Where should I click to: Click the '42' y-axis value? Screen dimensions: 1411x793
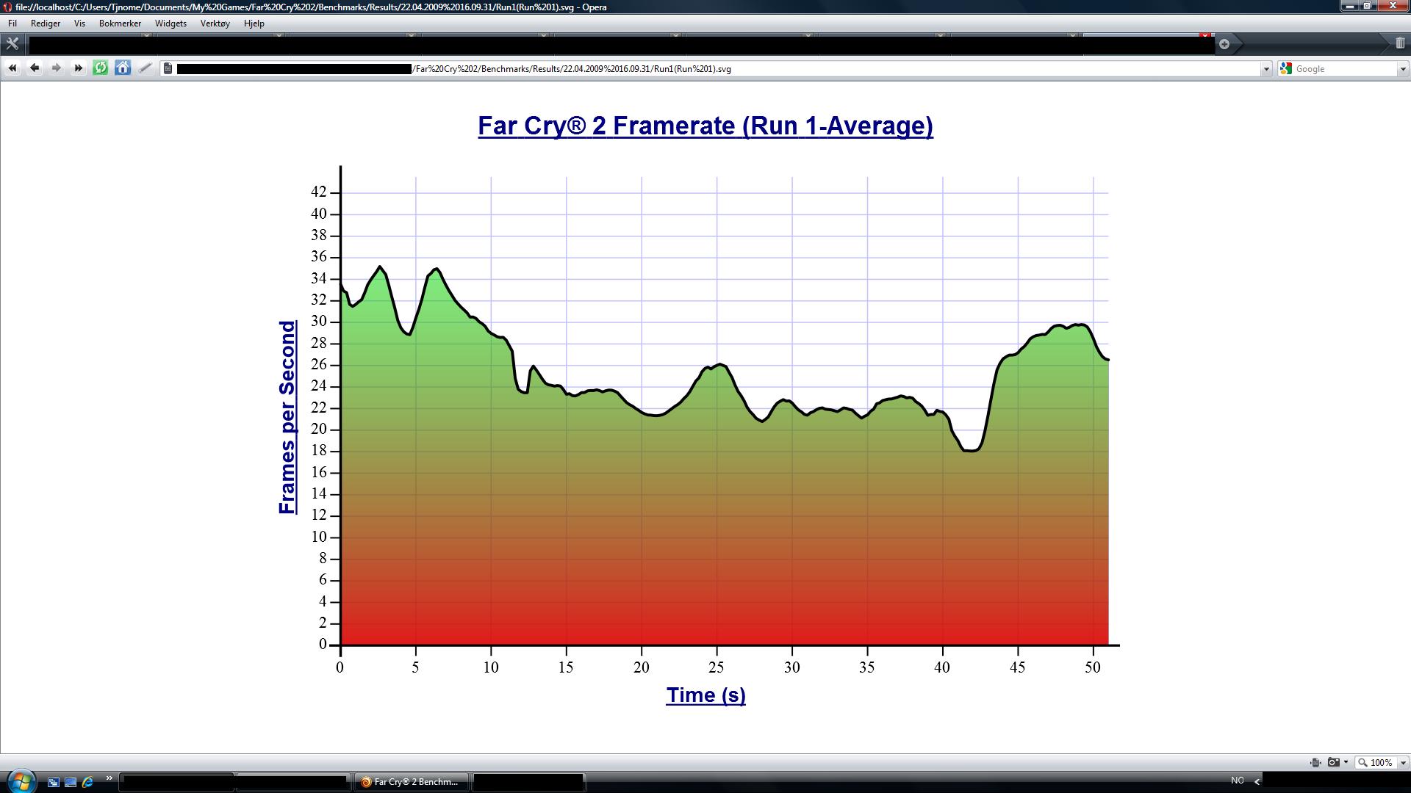318,192
